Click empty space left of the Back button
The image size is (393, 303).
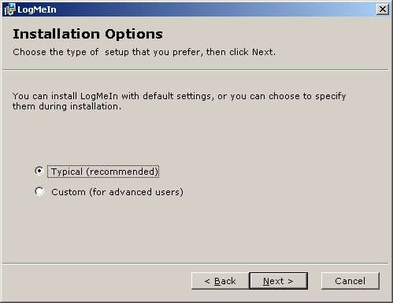97,281
